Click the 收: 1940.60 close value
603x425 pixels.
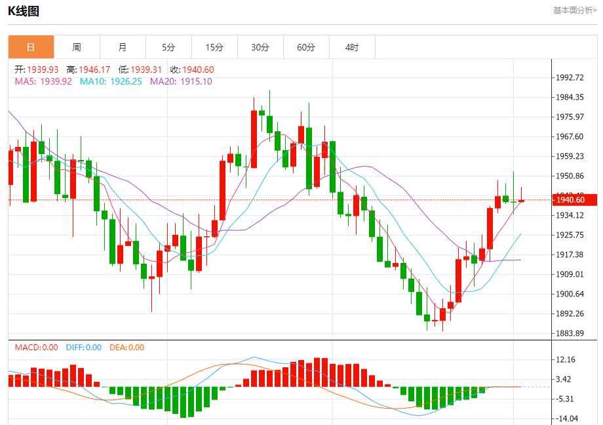click(192, 70)
